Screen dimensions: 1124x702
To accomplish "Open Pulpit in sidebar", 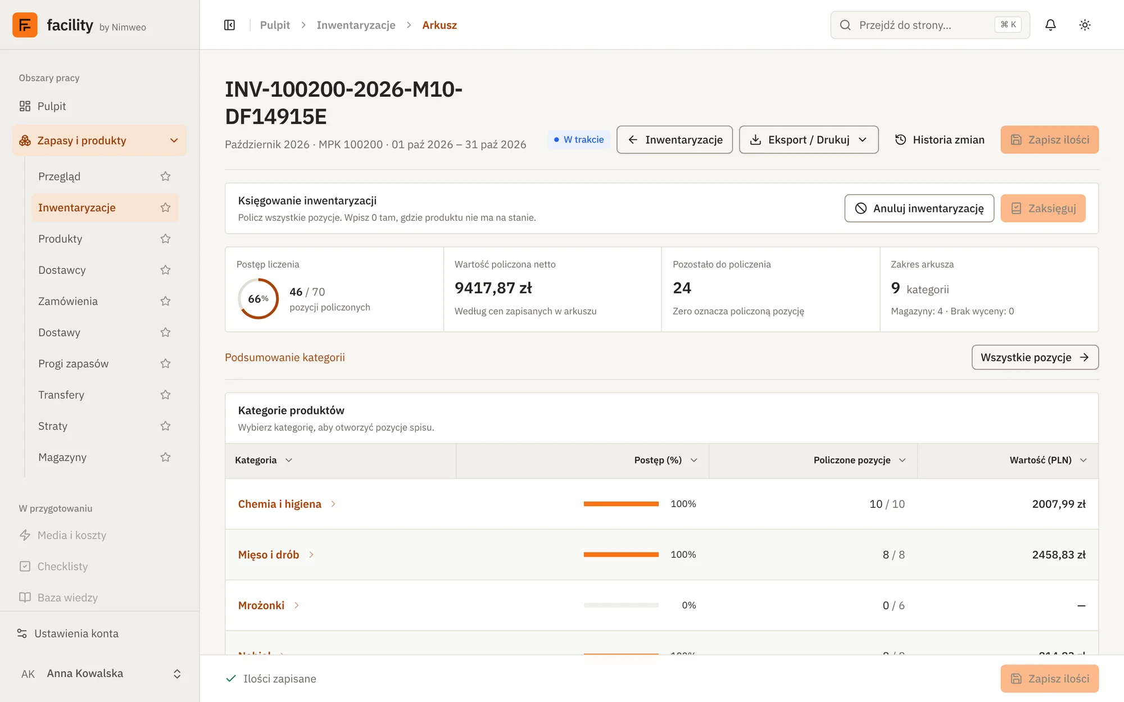I will [x=99, y=106].
